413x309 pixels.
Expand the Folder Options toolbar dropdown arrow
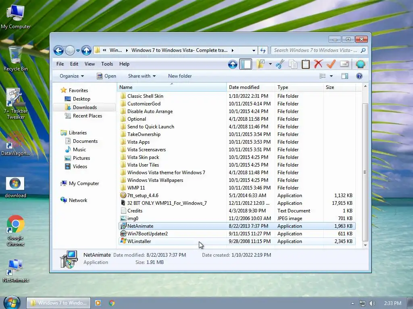point(270,64)
